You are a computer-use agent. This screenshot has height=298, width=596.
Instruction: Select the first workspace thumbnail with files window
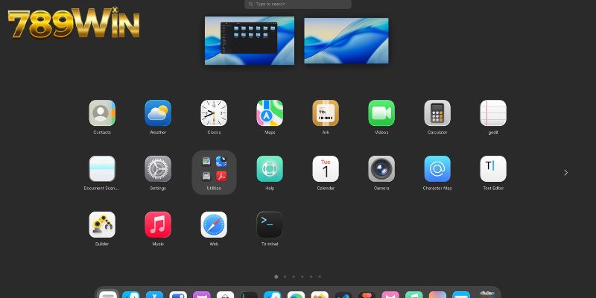point(250,40)
